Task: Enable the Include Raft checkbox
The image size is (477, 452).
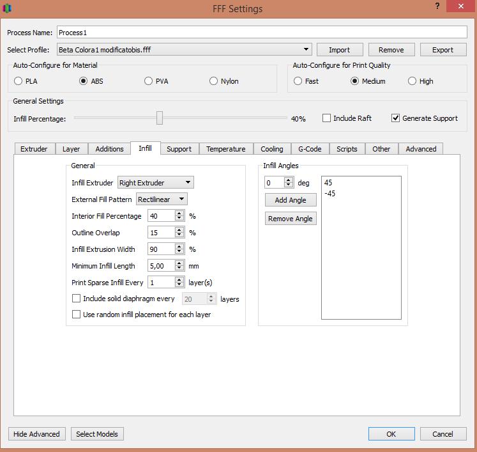Action: tap(327, 118)
